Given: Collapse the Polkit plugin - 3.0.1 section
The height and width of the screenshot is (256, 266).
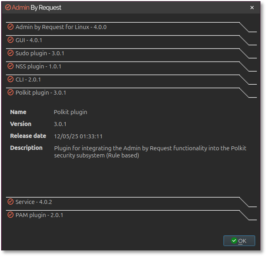Looking at the screenshot, I should pos(41,93).
